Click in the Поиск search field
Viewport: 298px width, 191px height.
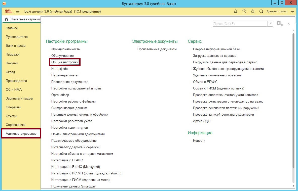pos(240,24)
